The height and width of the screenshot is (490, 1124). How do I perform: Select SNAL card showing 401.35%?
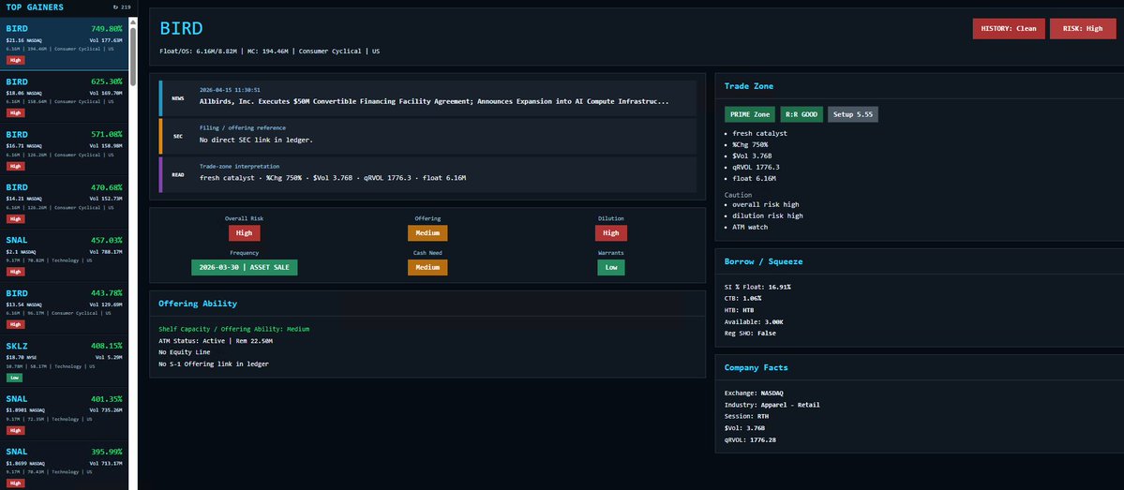64,415
